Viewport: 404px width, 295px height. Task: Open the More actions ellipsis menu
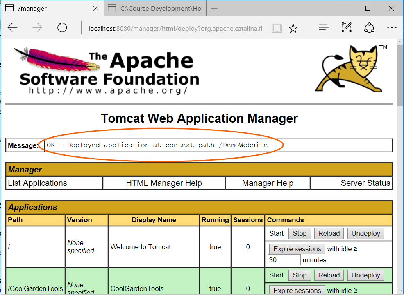392,27
